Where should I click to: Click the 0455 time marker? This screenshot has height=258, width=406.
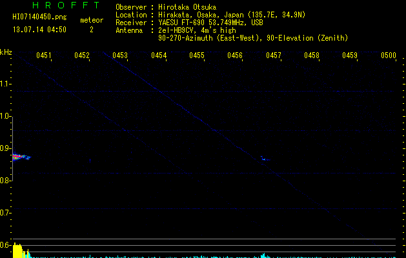(197, 55)
